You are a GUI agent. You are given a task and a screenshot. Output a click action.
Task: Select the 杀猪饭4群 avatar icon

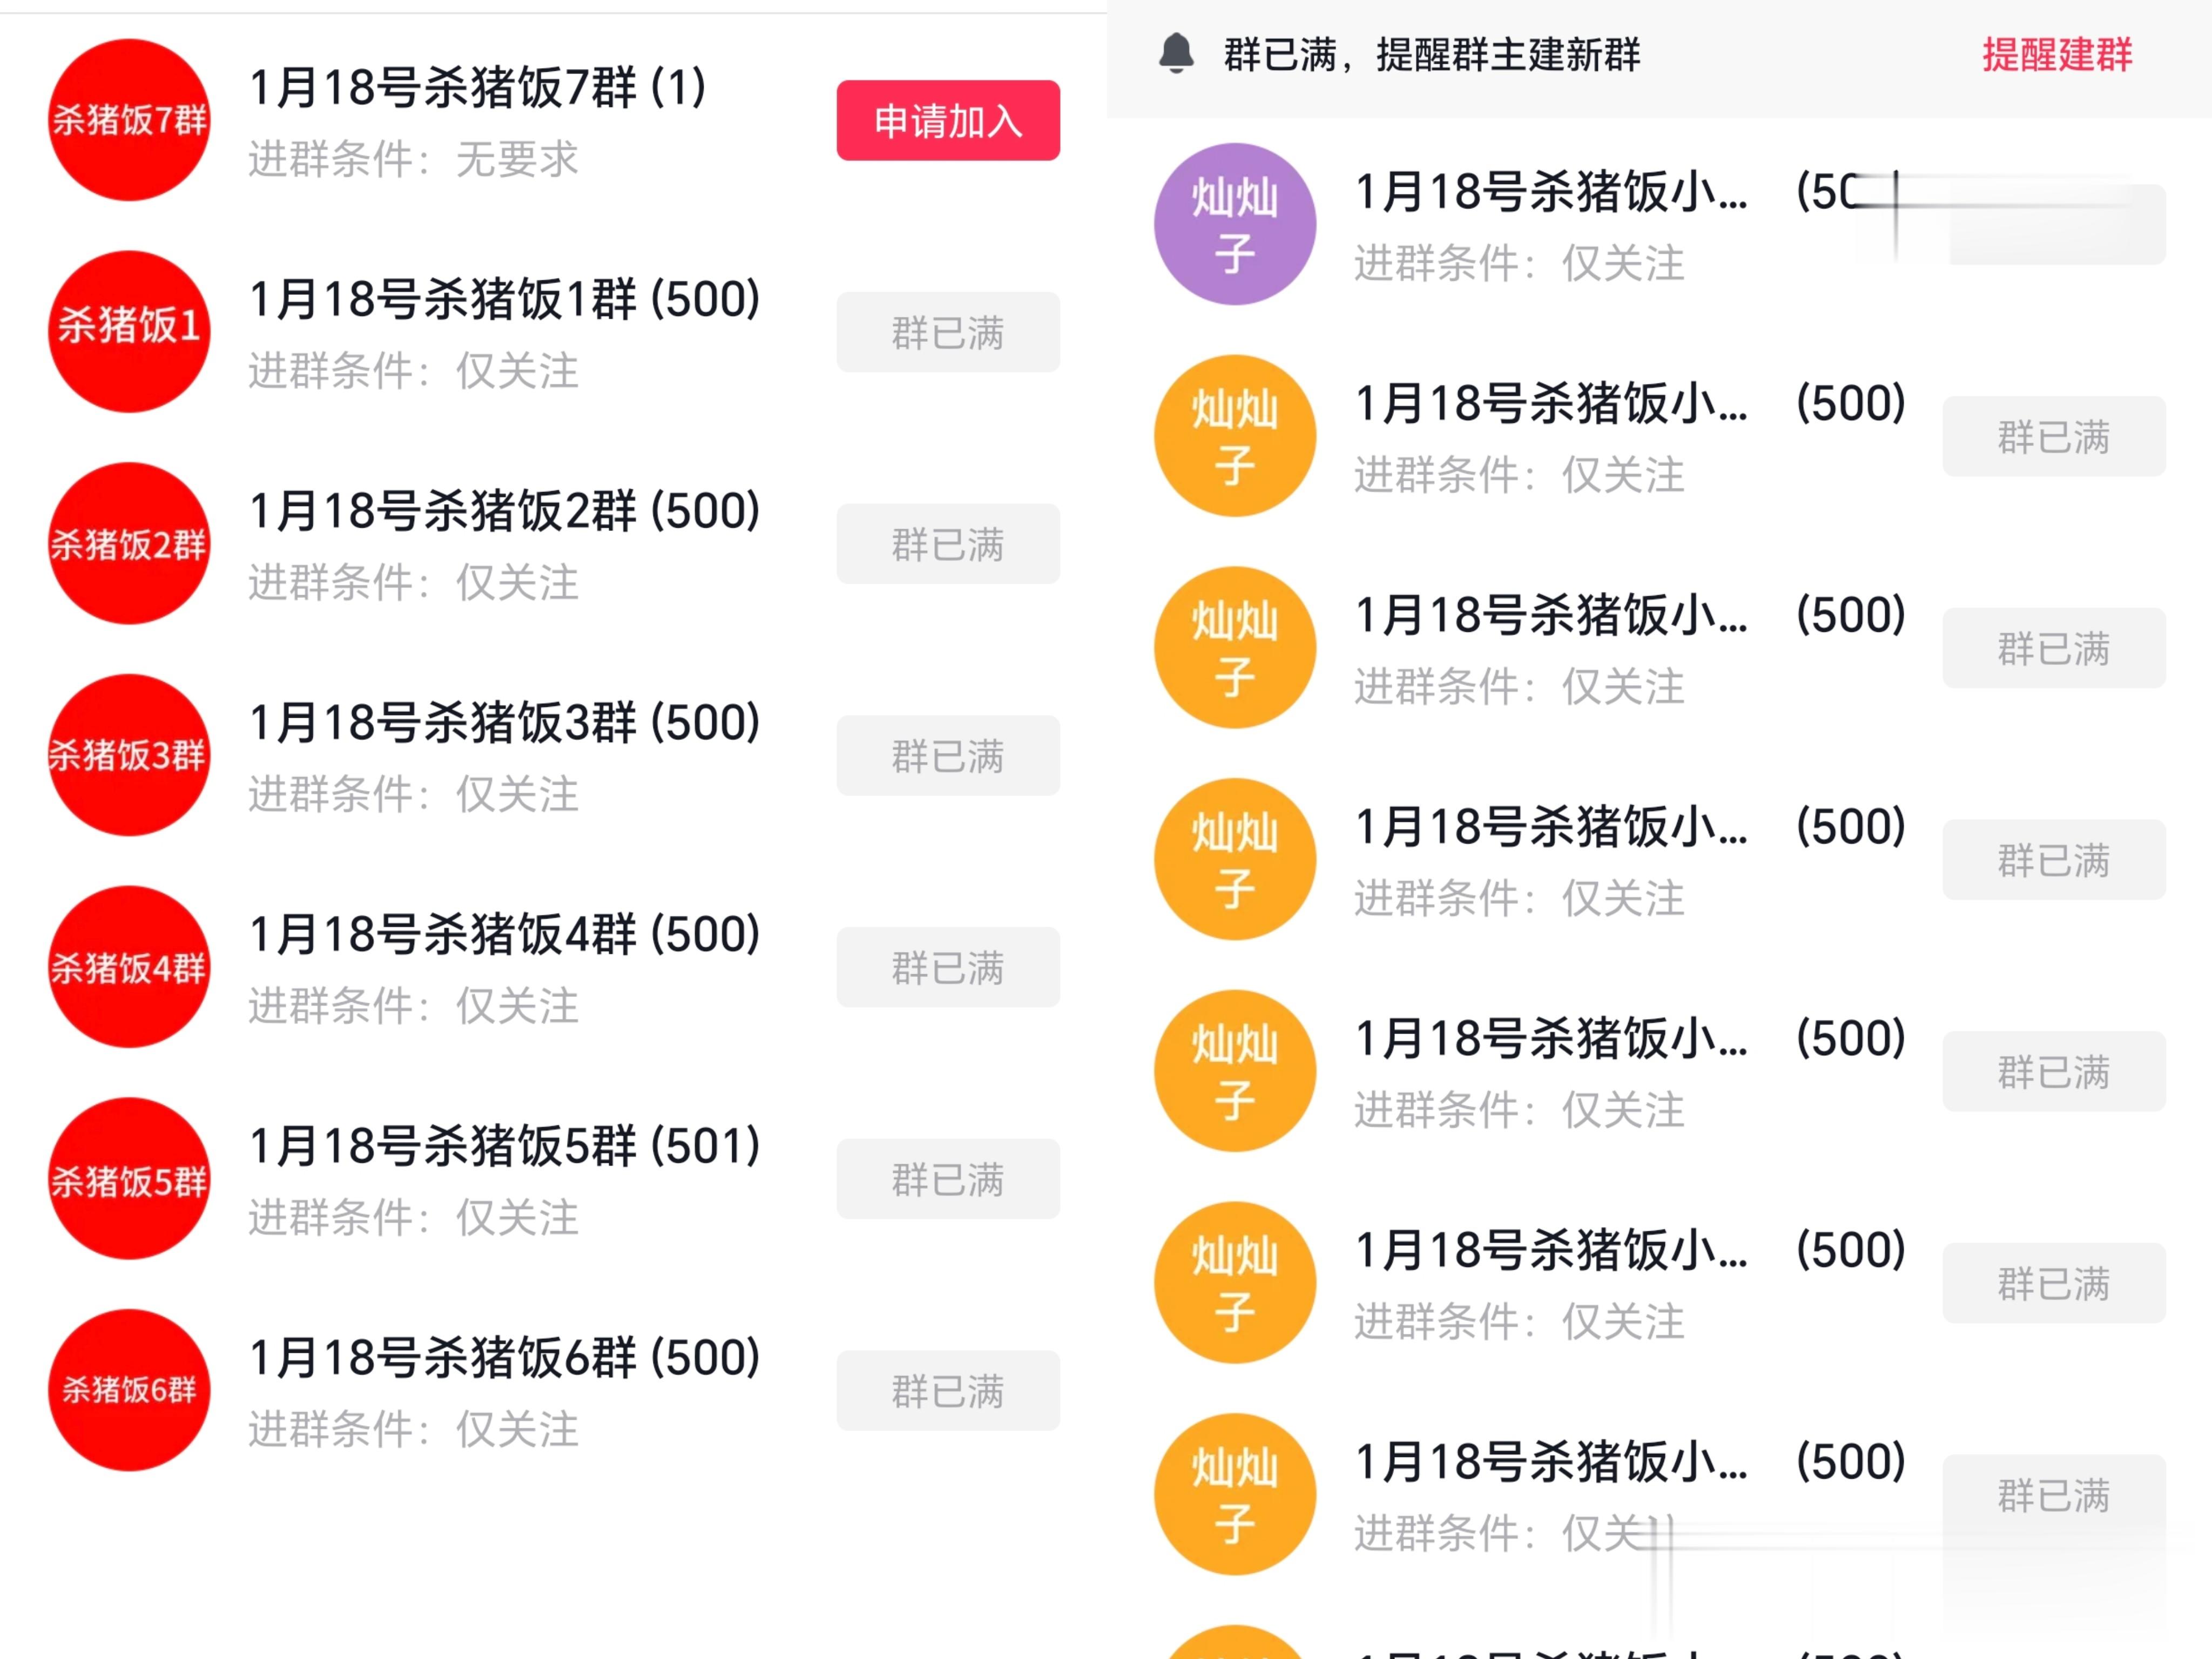click(129, 967)
